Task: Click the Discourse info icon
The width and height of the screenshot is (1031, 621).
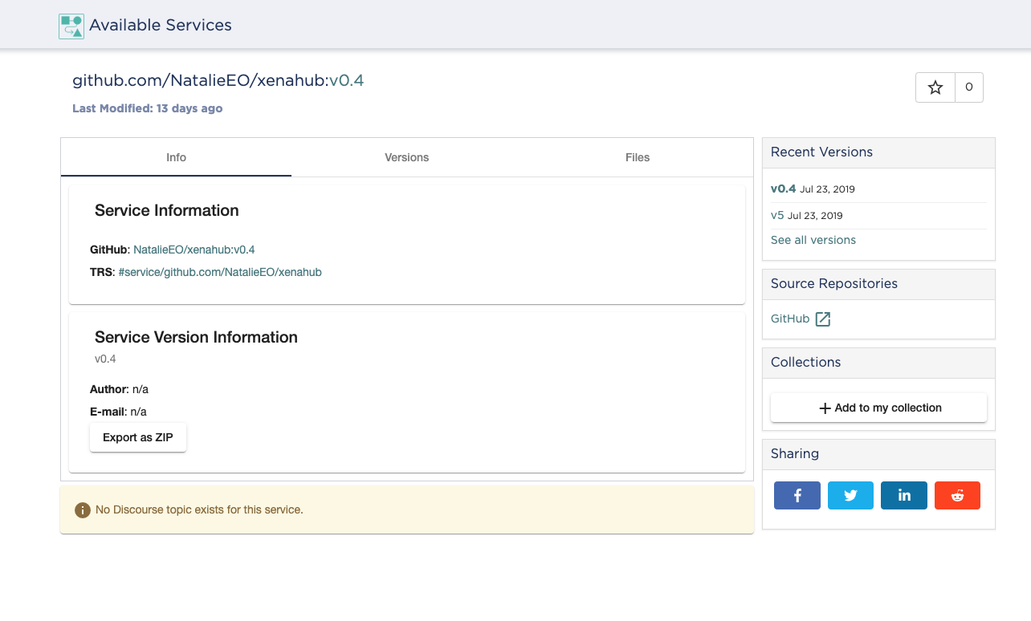Action: click(x=82, y=509)
